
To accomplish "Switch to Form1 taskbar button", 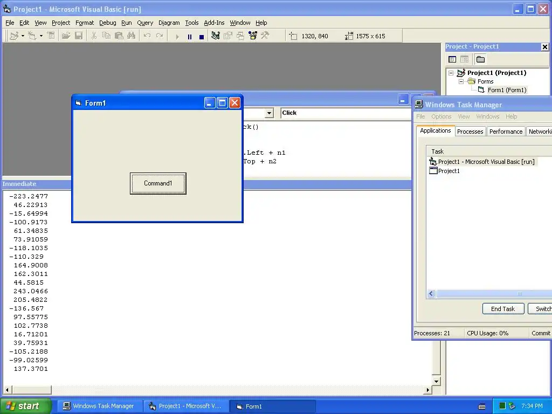I will click(272, 406).
